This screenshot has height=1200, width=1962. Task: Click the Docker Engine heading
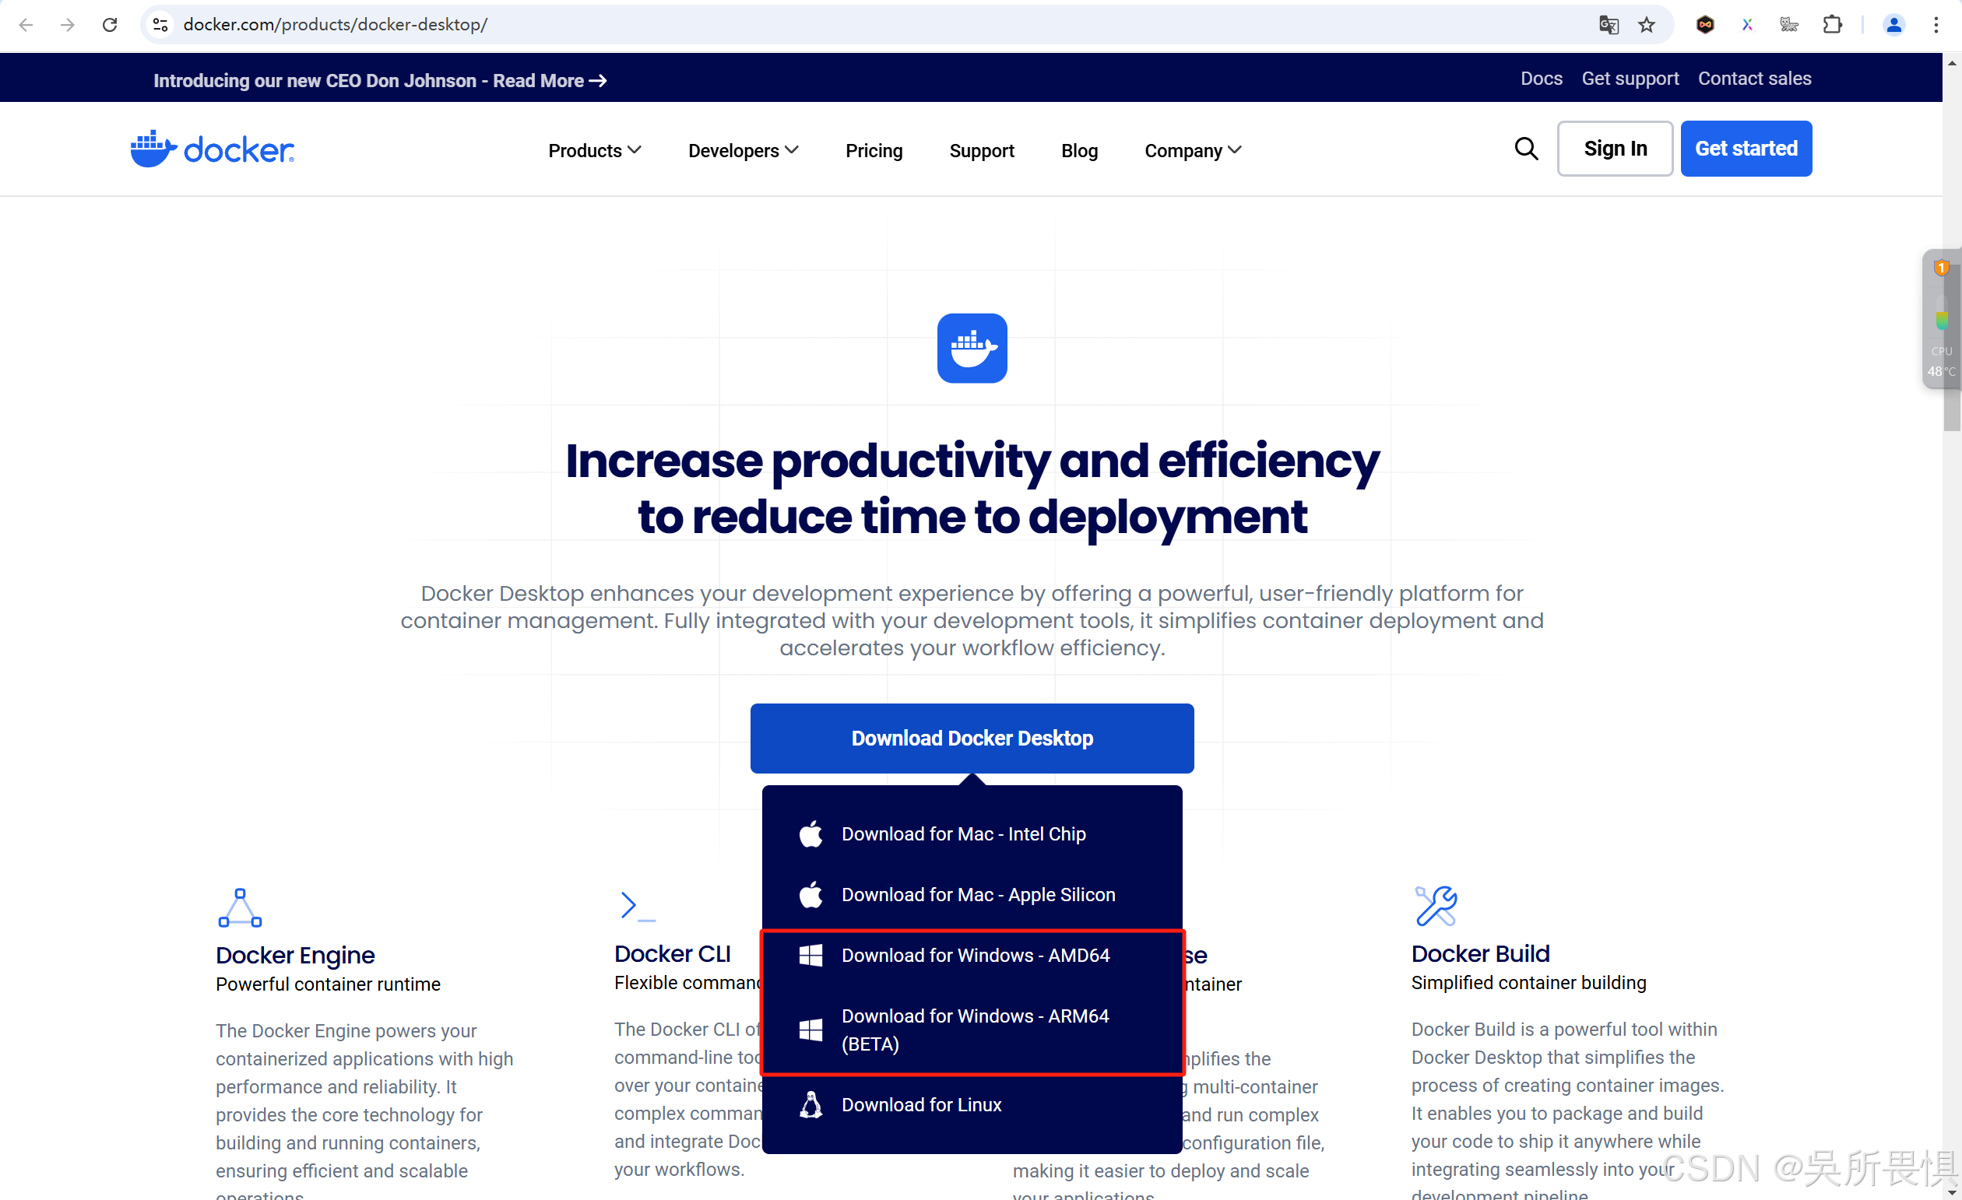(x=294, y=955)
